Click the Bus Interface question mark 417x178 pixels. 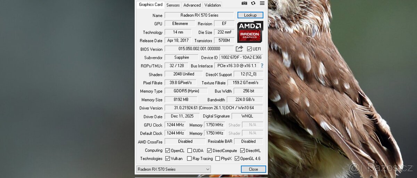pos(262,66)
